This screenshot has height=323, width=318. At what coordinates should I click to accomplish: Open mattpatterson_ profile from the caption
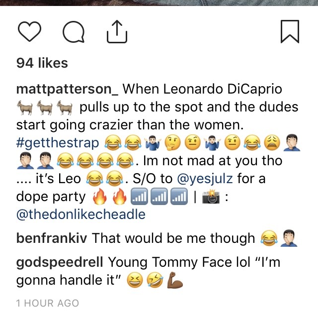click(67, 89)
